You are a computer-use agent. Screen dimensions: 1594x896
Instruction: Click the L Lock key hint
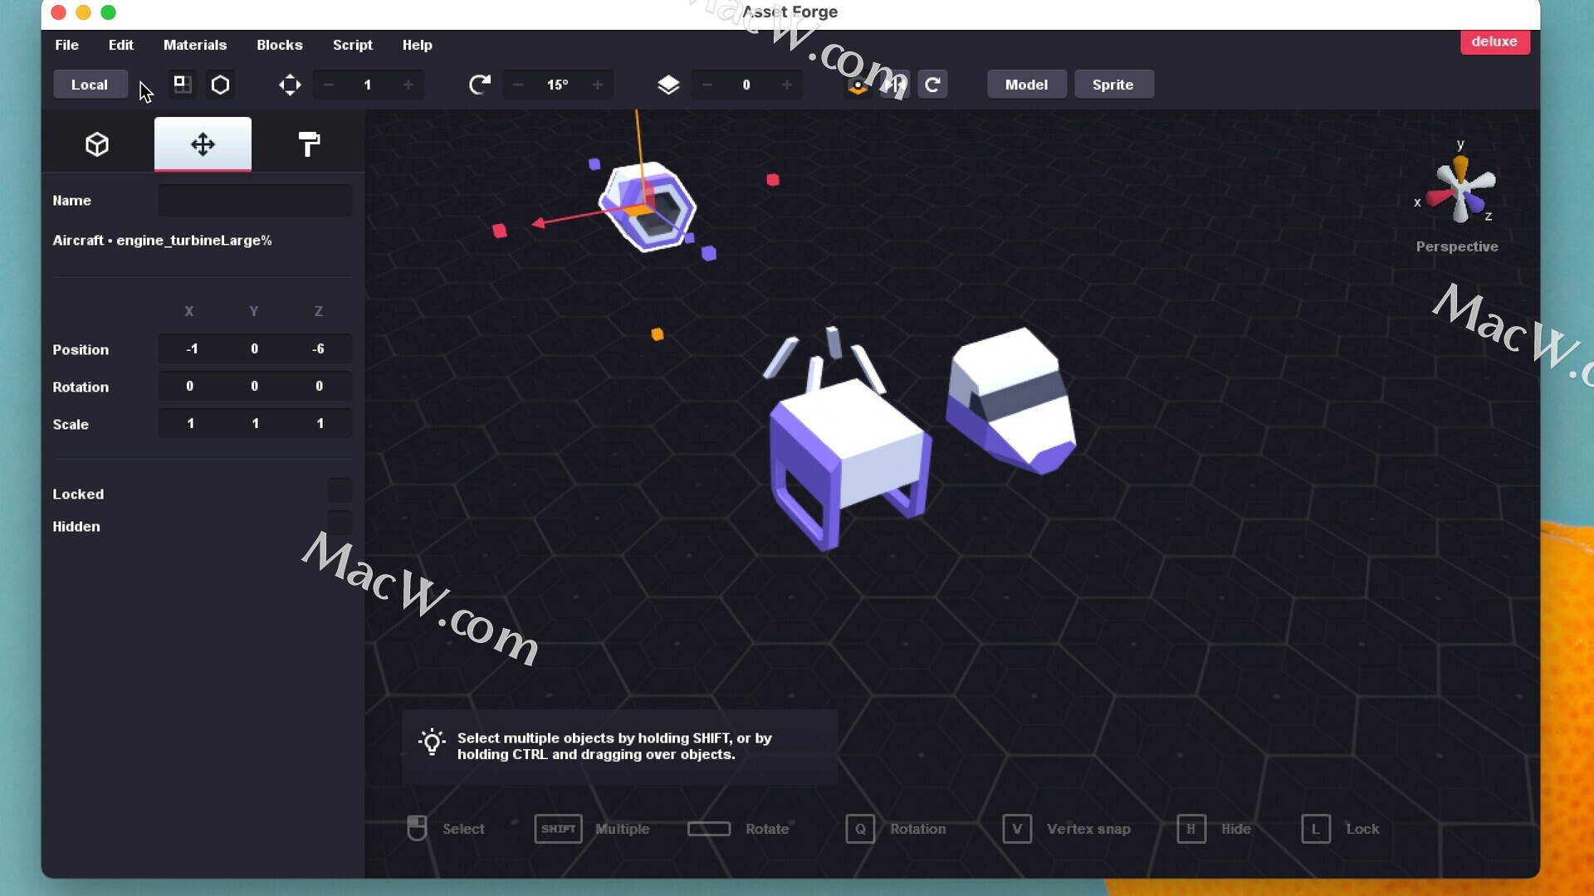click(x=1316, y=829)
